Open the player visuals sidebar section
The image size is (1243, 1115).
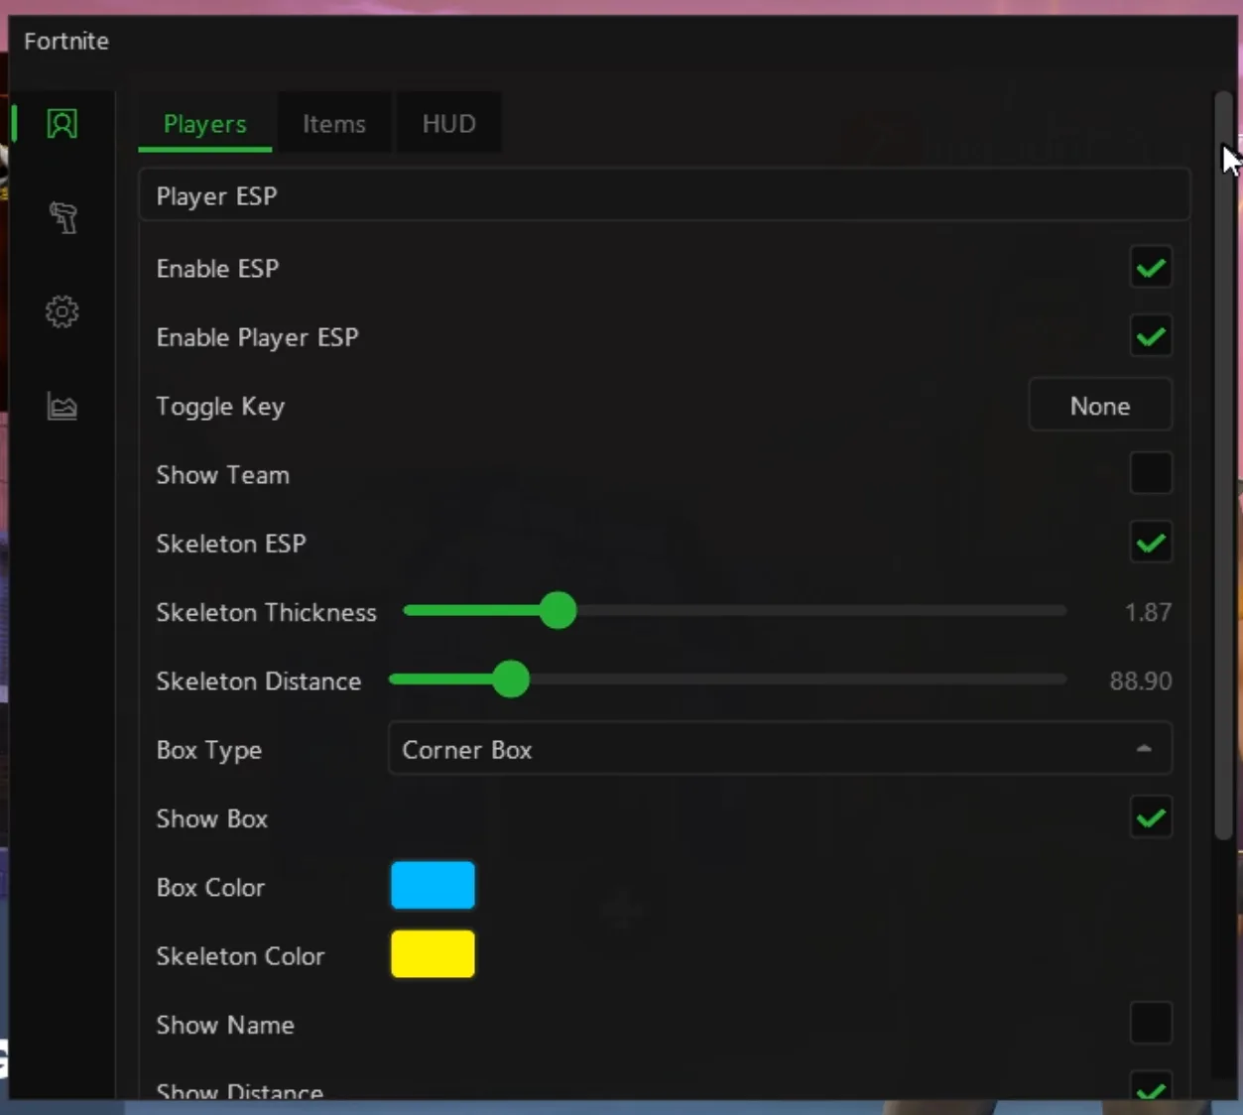(62, 124)
